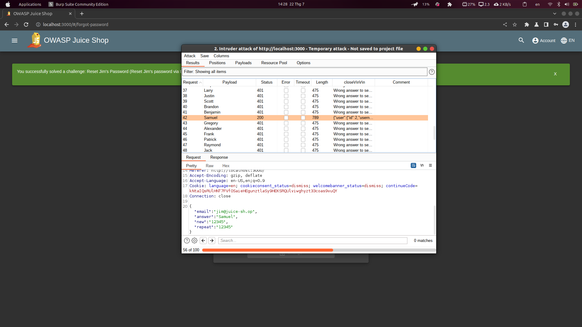Open the browser extensions puzzle icon
This screenshot has width=582, height=327.
[527, 25]
